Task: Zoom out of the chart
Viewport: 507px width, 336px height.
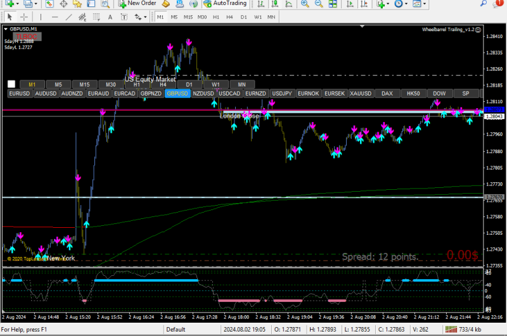Action: 319,4
